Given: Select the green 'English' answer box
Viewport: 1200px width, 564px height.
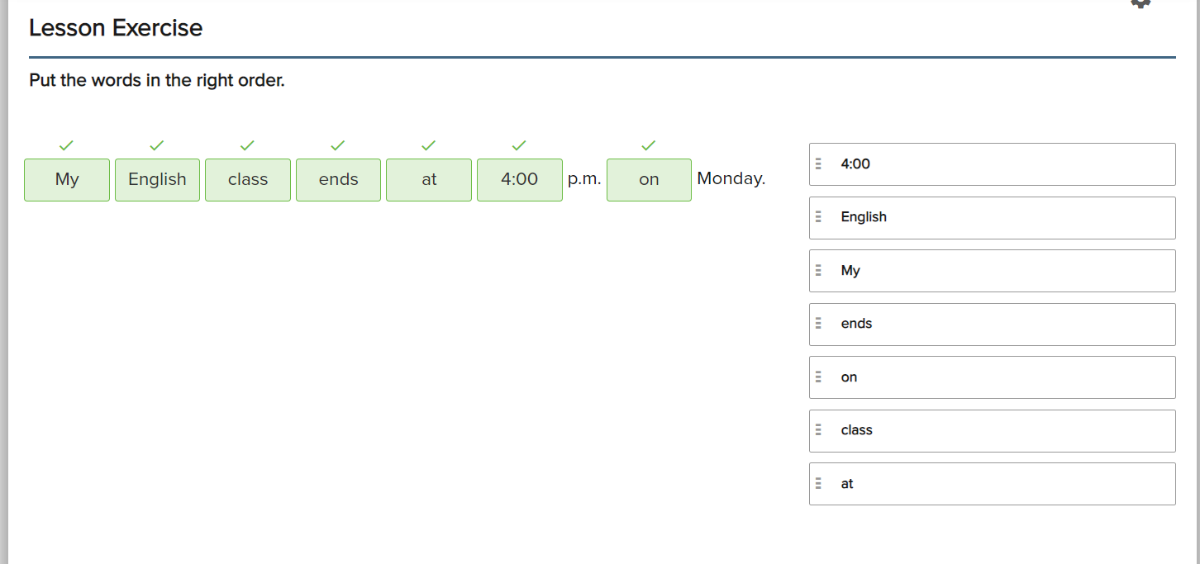Looking at the screenshot, I should [157, 179].
